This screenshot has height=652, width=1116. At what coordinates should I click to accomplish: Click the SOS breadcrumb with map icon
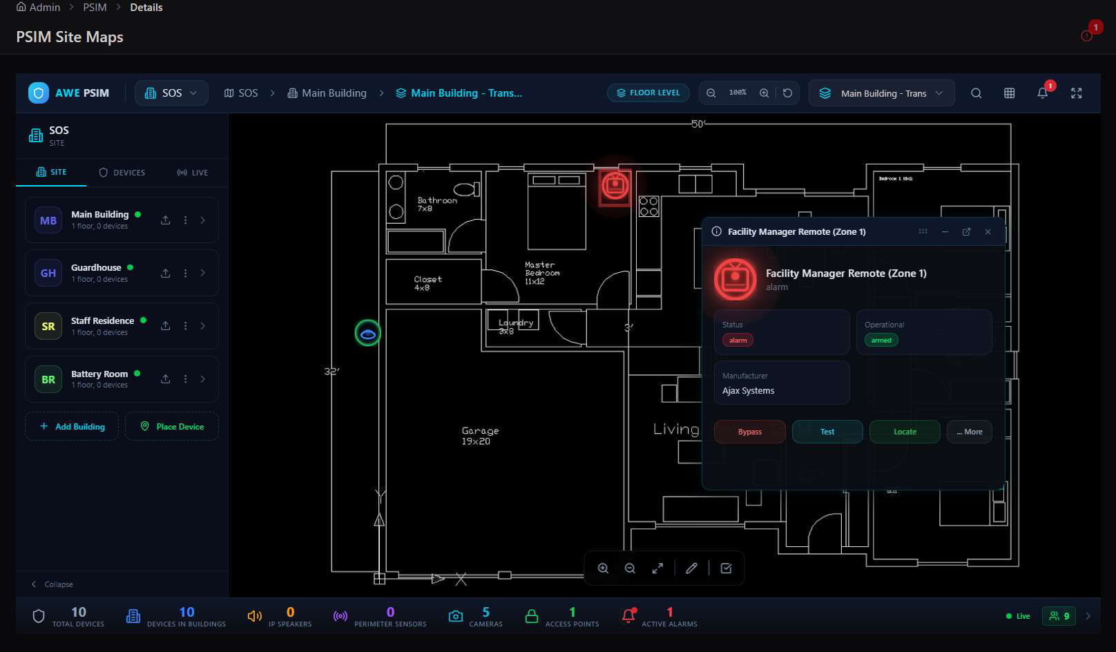(x=241, y=93)
